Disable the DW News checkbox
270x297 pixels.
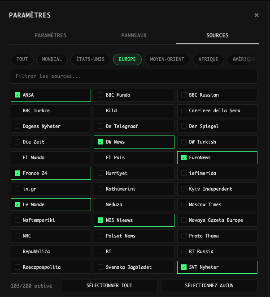101,142
